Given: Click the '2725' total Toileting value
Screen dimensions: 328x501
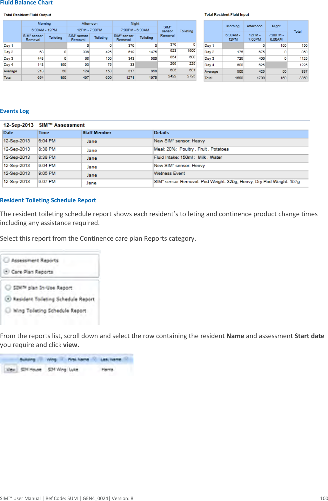Looking at the screenshot, I should pyautogui.click(x=191, y=76).
